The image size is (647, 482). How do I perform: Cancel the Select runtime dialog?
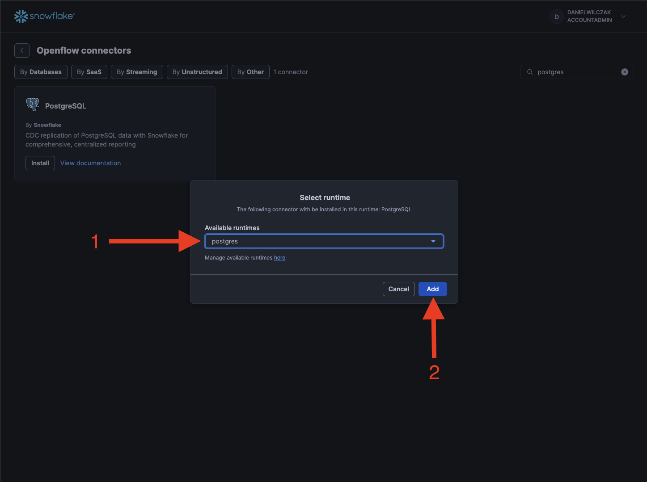pyautogui.click(x=398, y=289)
